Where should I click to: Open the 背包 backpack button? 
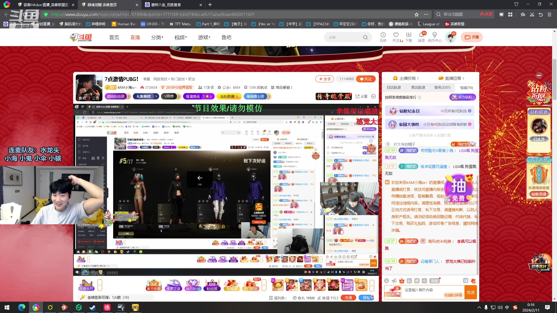coord(366,298)
